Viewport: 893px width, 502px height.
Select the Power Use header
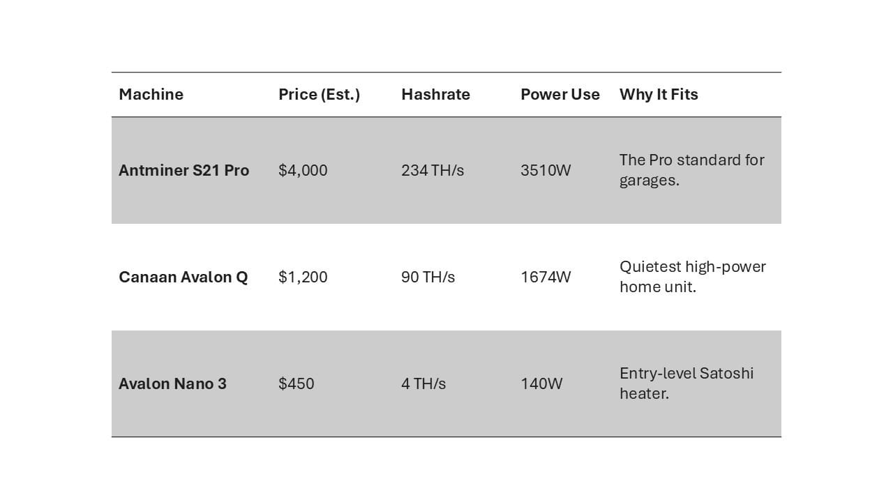coord(560,95)
